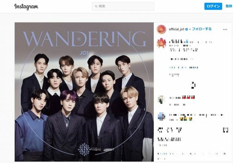Open the Instagram logo home link
Image resolution: width=233 pixels, height=163 pixels.
point(26,7)
